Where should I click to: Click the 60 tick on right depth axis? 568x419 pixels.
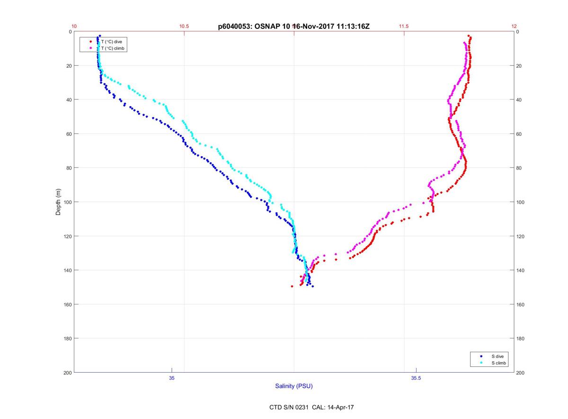coord(520,134)
